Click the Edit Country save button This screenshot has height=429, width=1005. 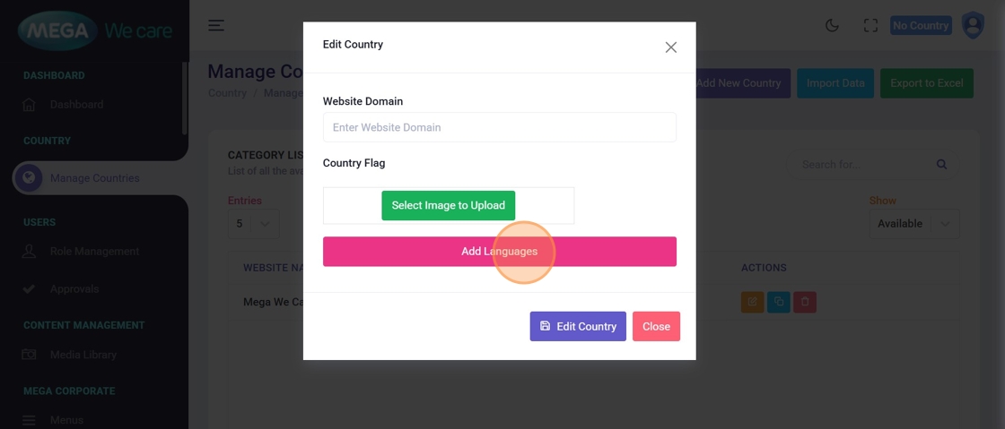point(578,326)
